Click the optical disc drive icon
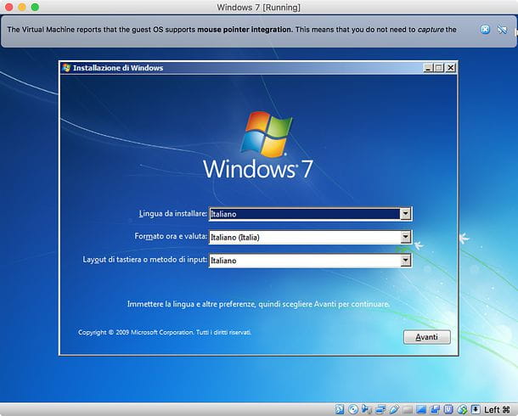Viewport: 518px width, 416px height. pyautogui.click(x=353, y=408)
